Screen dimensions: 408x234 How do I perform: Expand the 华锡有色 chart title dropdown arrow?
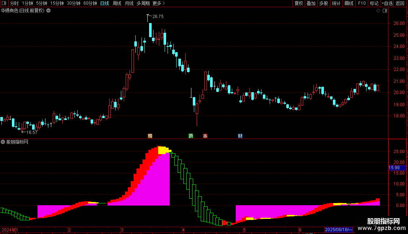coord(48,11)
